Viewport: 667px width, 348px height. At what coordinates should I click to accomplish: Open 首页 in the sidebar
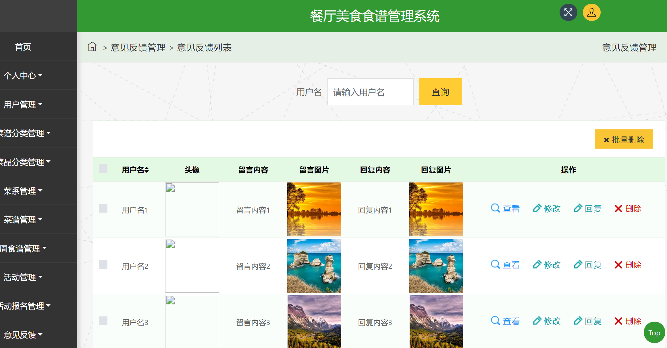tap(23, 47)
